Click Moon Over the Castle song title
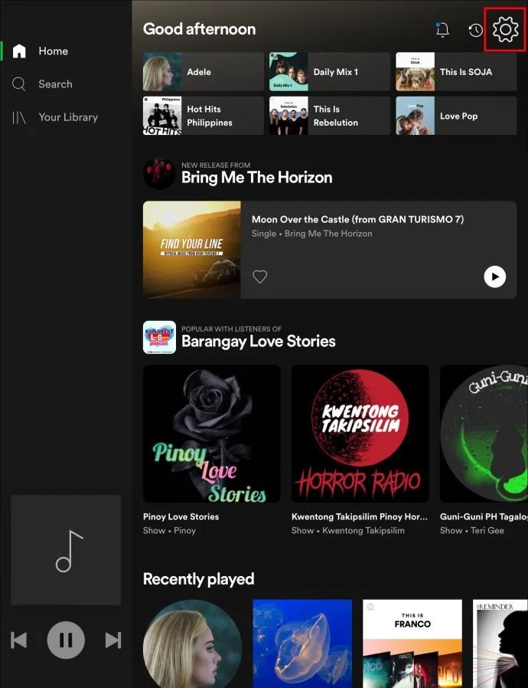 [x=357, y=219]
